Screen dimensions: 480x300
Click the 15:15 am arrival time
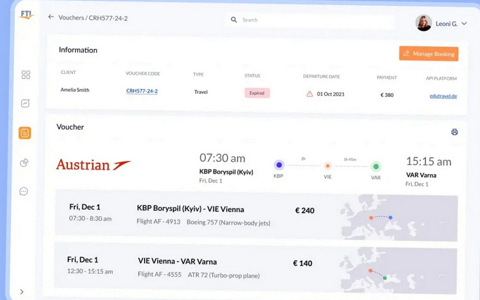tap(429, 161)
